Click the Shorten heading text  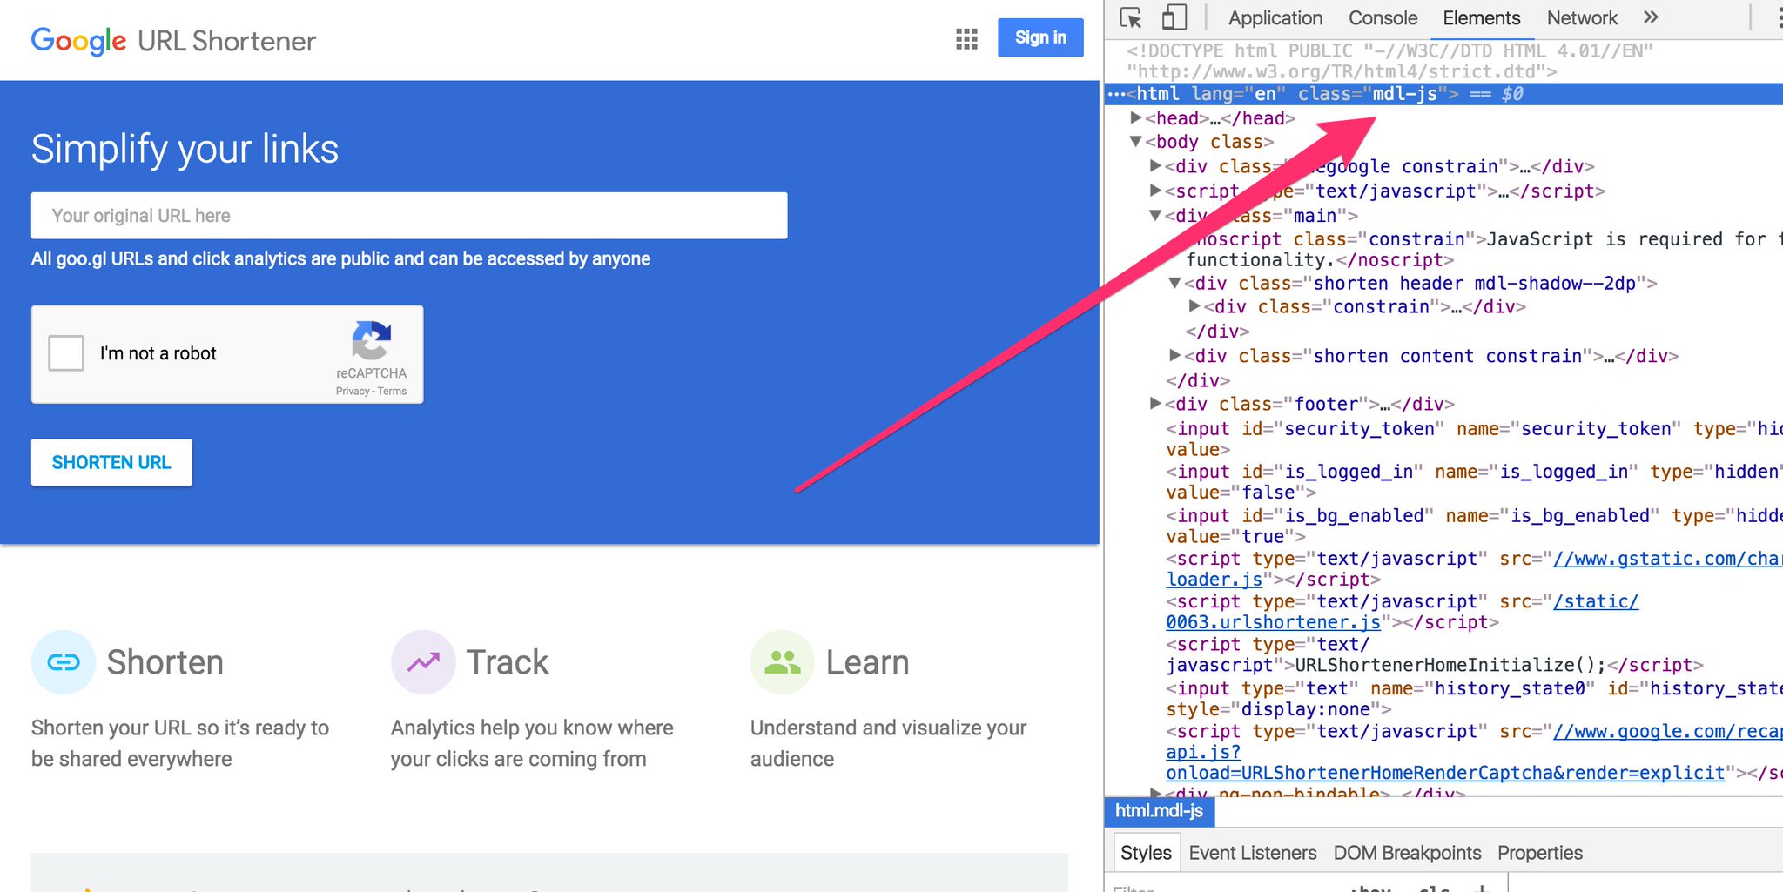pyautogui.click(x=165, y=662)
